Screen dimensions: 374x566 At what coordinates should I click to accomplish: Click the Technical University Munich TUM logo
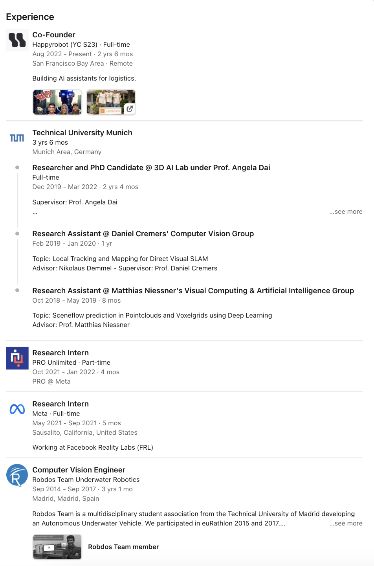(17, 138)
